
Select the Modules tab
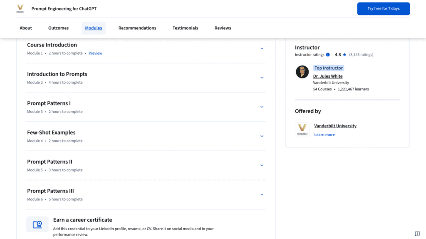pos(94,28)
